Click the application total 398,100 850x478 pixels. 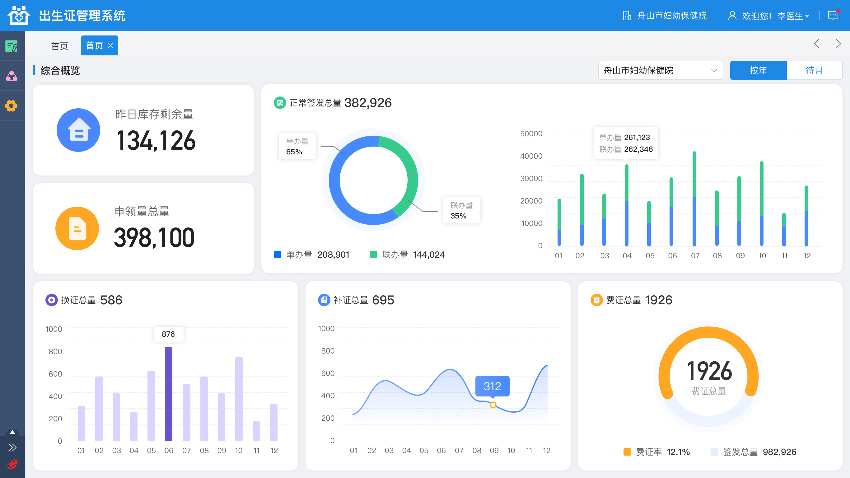(154, 237)
